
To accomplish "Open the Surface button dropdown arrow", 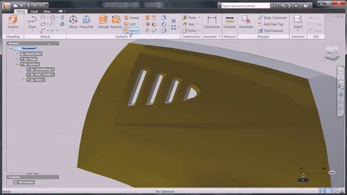I will click(x=13, y=30).
